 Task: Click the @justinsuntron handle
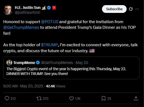tap(28, 12)
